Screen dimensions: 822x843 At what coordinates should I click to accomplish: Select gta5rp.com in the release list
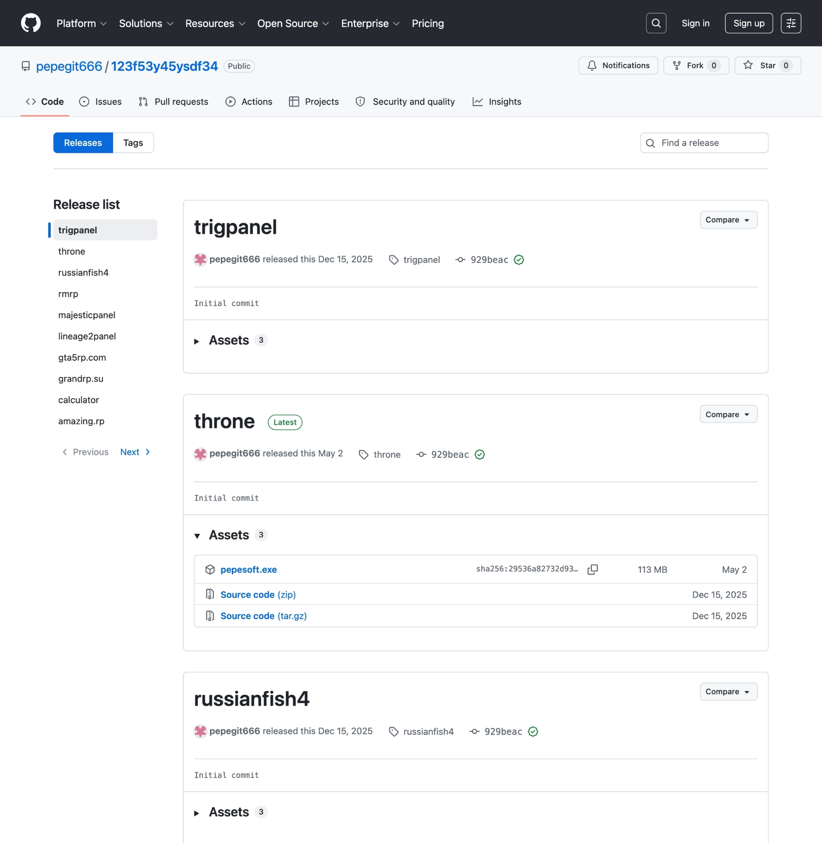[x=105, y=357]
